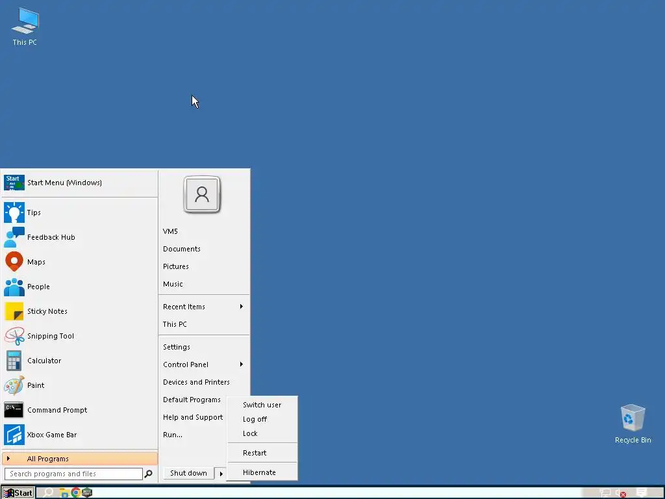Click the Shut down button
This screenshot has width=665, height=499.
tap(188, 473)
